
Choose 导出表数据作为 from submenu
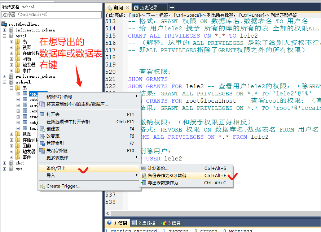pyautogui.click(x=186, y=183)
